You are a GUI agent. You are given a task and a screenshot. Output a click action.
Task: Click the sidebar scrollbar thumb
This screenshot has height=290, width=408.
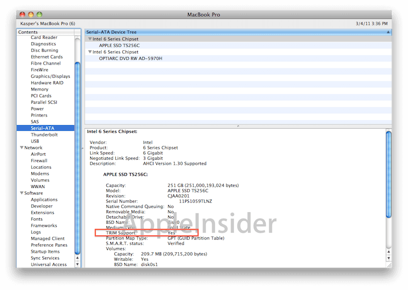[78, 158]
